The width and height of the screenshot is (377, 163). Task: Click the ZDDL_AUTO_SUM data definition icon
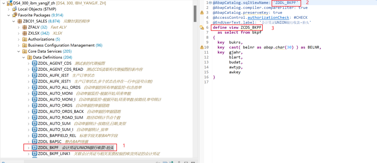(x=34, y=124)
